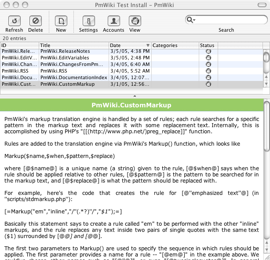Click the entry list scrollbar thumb

pyautogui.click(x=266, y=57)
